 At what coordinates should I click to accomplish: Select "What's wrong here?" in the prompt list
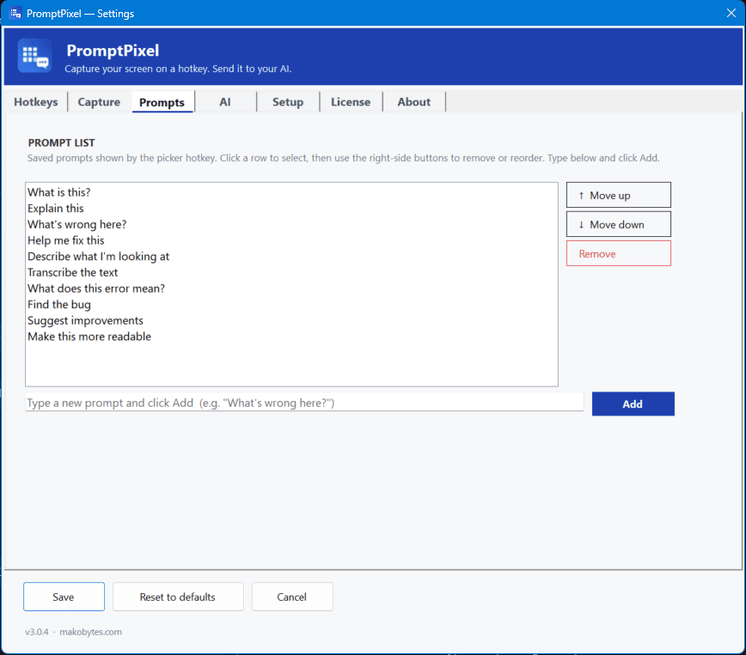291,224
